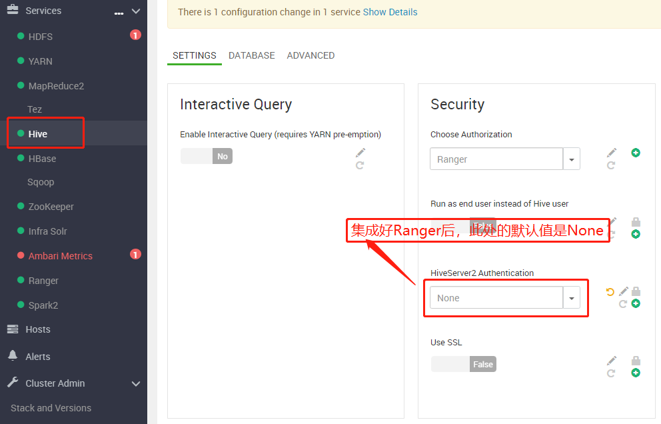The image size is (661, 424).
Task: Click the Hosts server icon
Action: [x=13, y=329]
